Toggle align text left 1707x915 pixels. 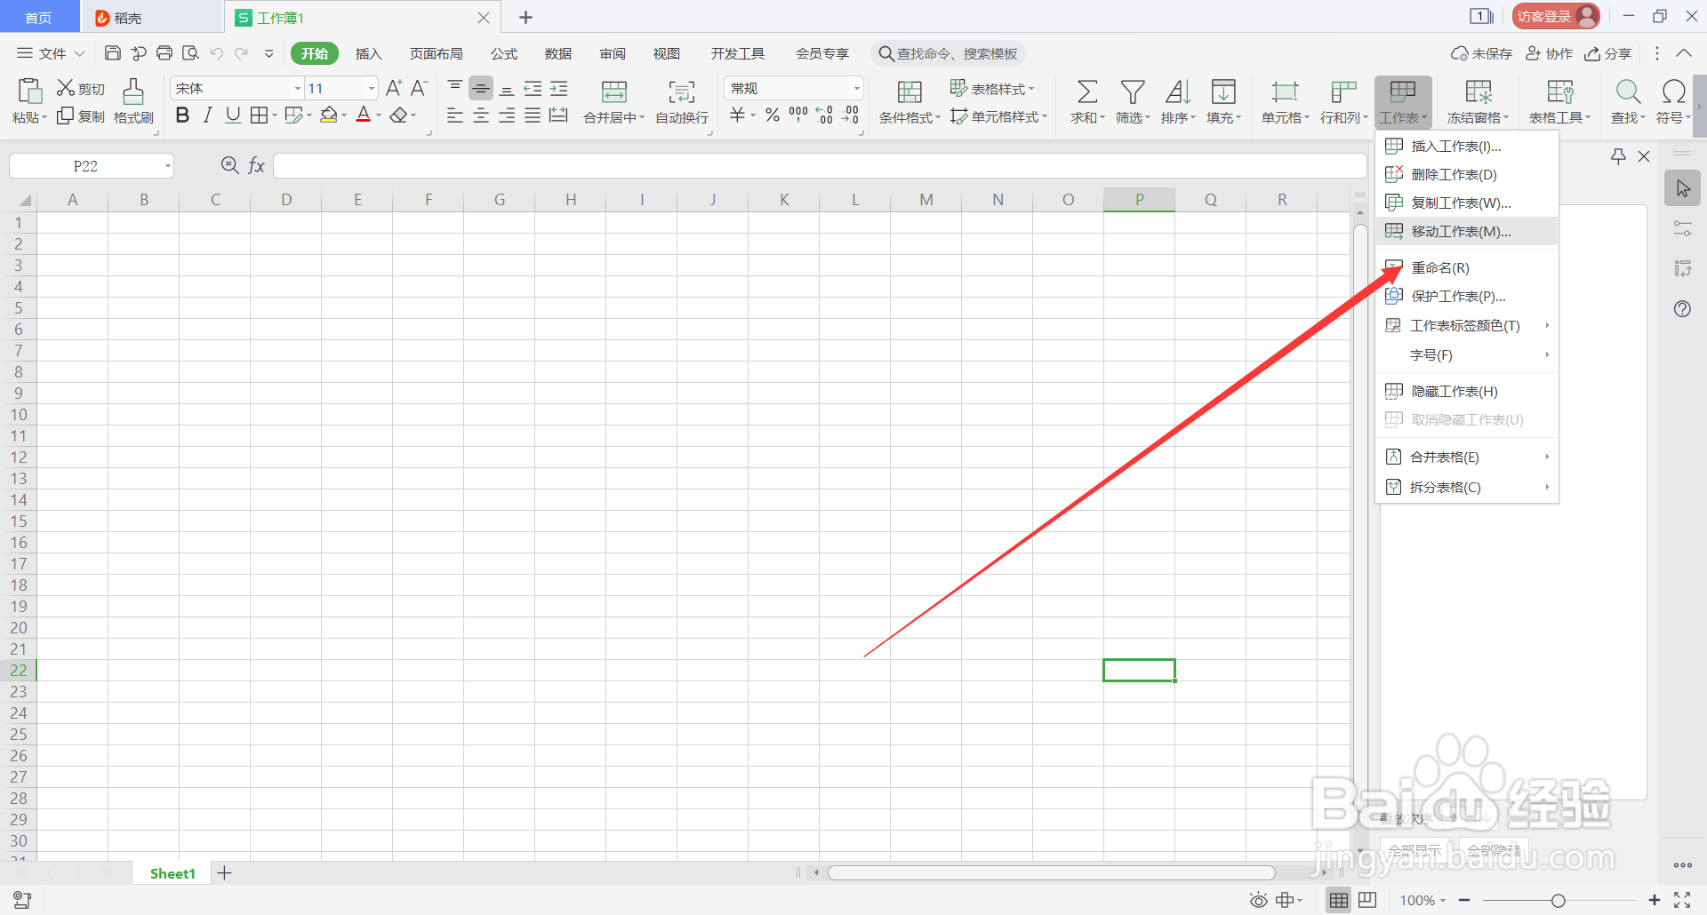pyautogui.click(x=454, y=115)
